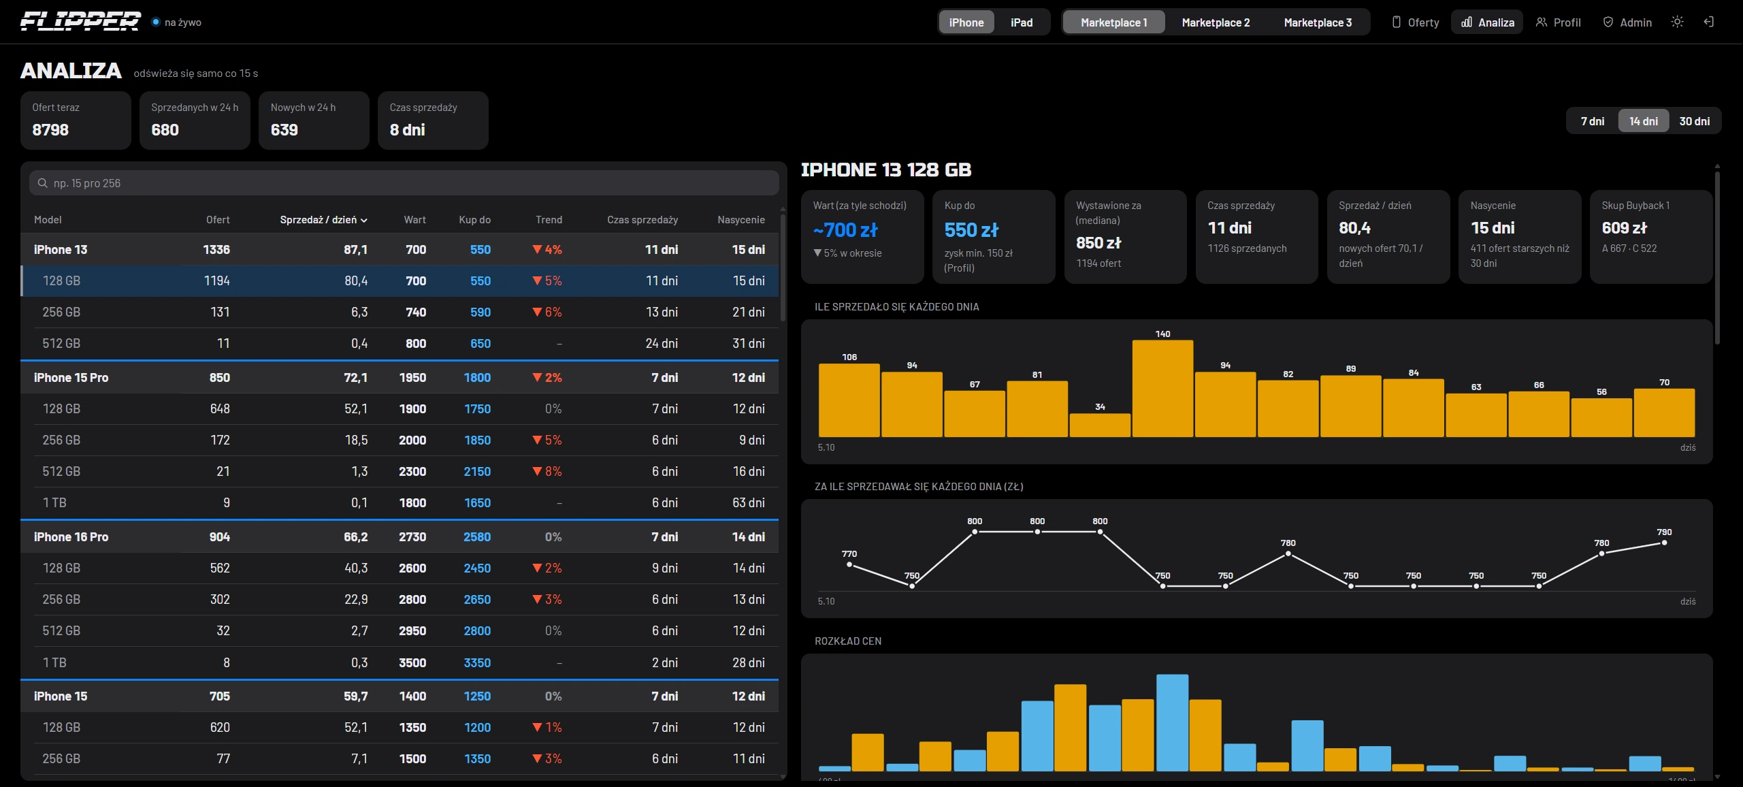Switch device type to iPad

pos(1022,22)
